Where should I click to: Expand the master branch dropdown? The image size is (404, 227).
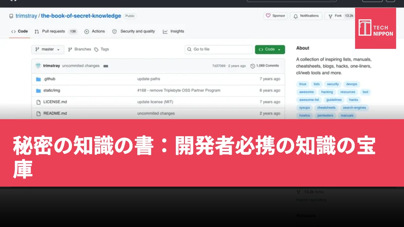click(48, 49)
